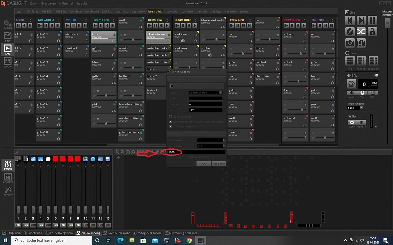
Task: Click the input field containing 1000
Action: 196,152
